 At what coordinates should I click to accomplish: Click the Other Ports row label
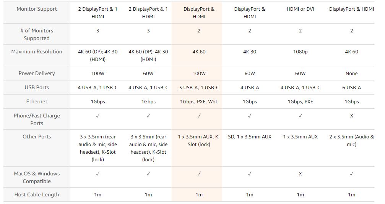click(37, 137)
